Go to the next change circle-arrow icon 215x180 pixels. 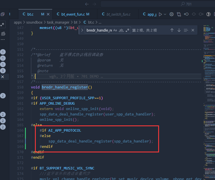pos(201,14)
